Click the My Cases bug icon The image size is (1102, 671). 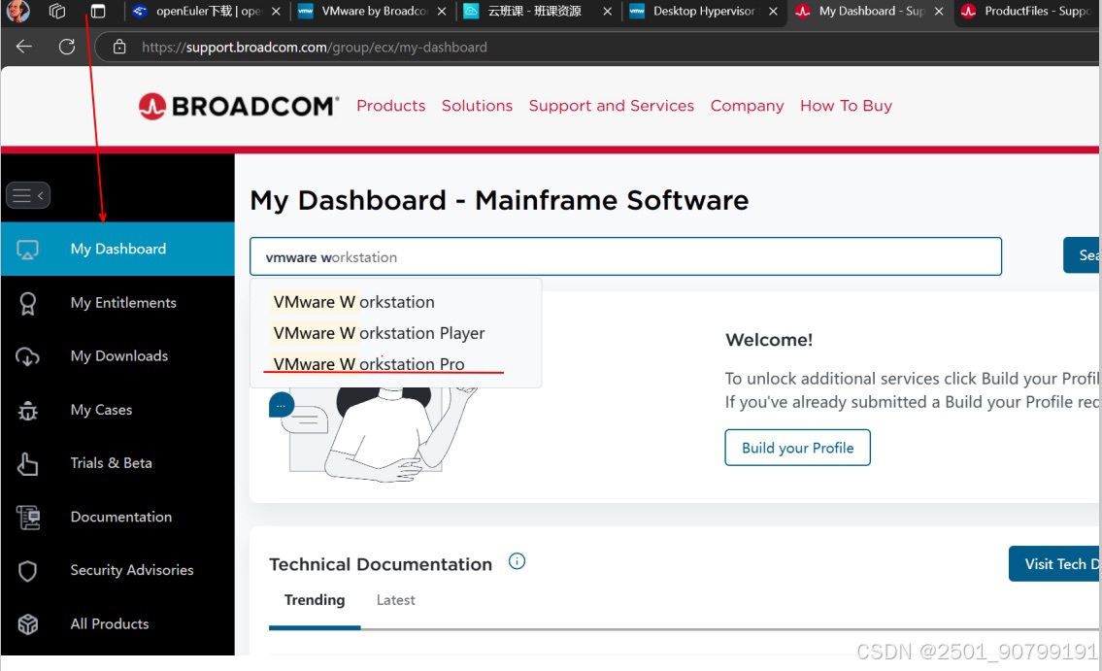(27, 411)
